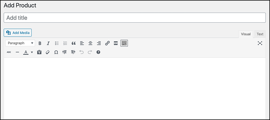Viewport: 270px width, 120px height.
Task: Align text to the left
Action: [82, 43]
